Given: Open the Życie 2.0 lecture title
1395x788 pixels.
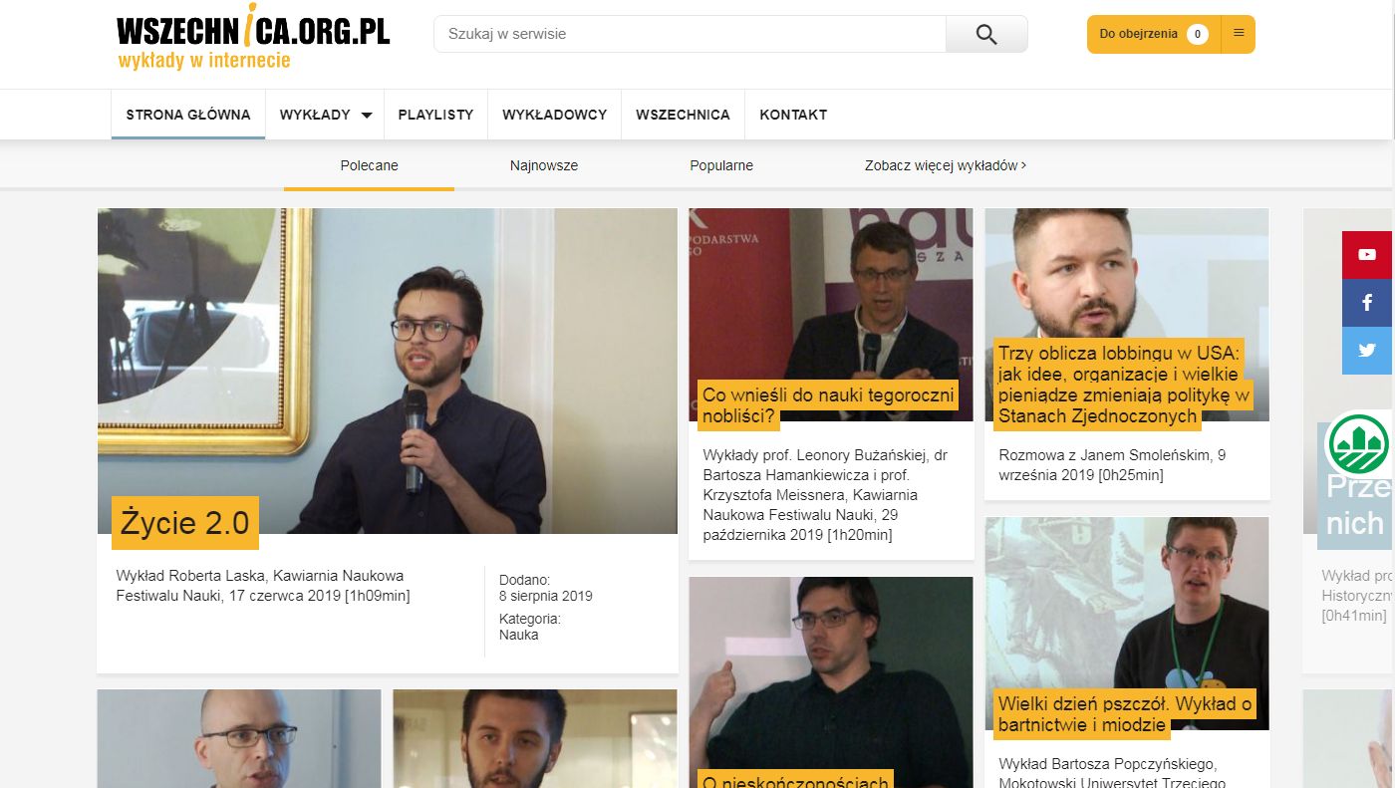Looking at the screenshot, I should (184, 523).
